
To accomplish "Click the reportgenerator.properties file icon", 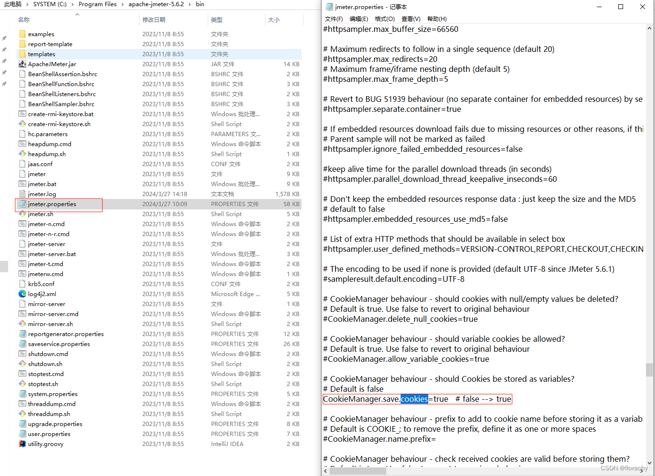I will [22, 334].
